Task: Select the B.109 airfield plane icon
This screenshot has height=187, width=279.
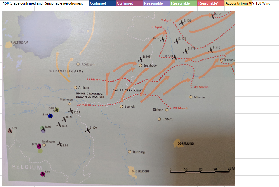Action: (212, 16)
